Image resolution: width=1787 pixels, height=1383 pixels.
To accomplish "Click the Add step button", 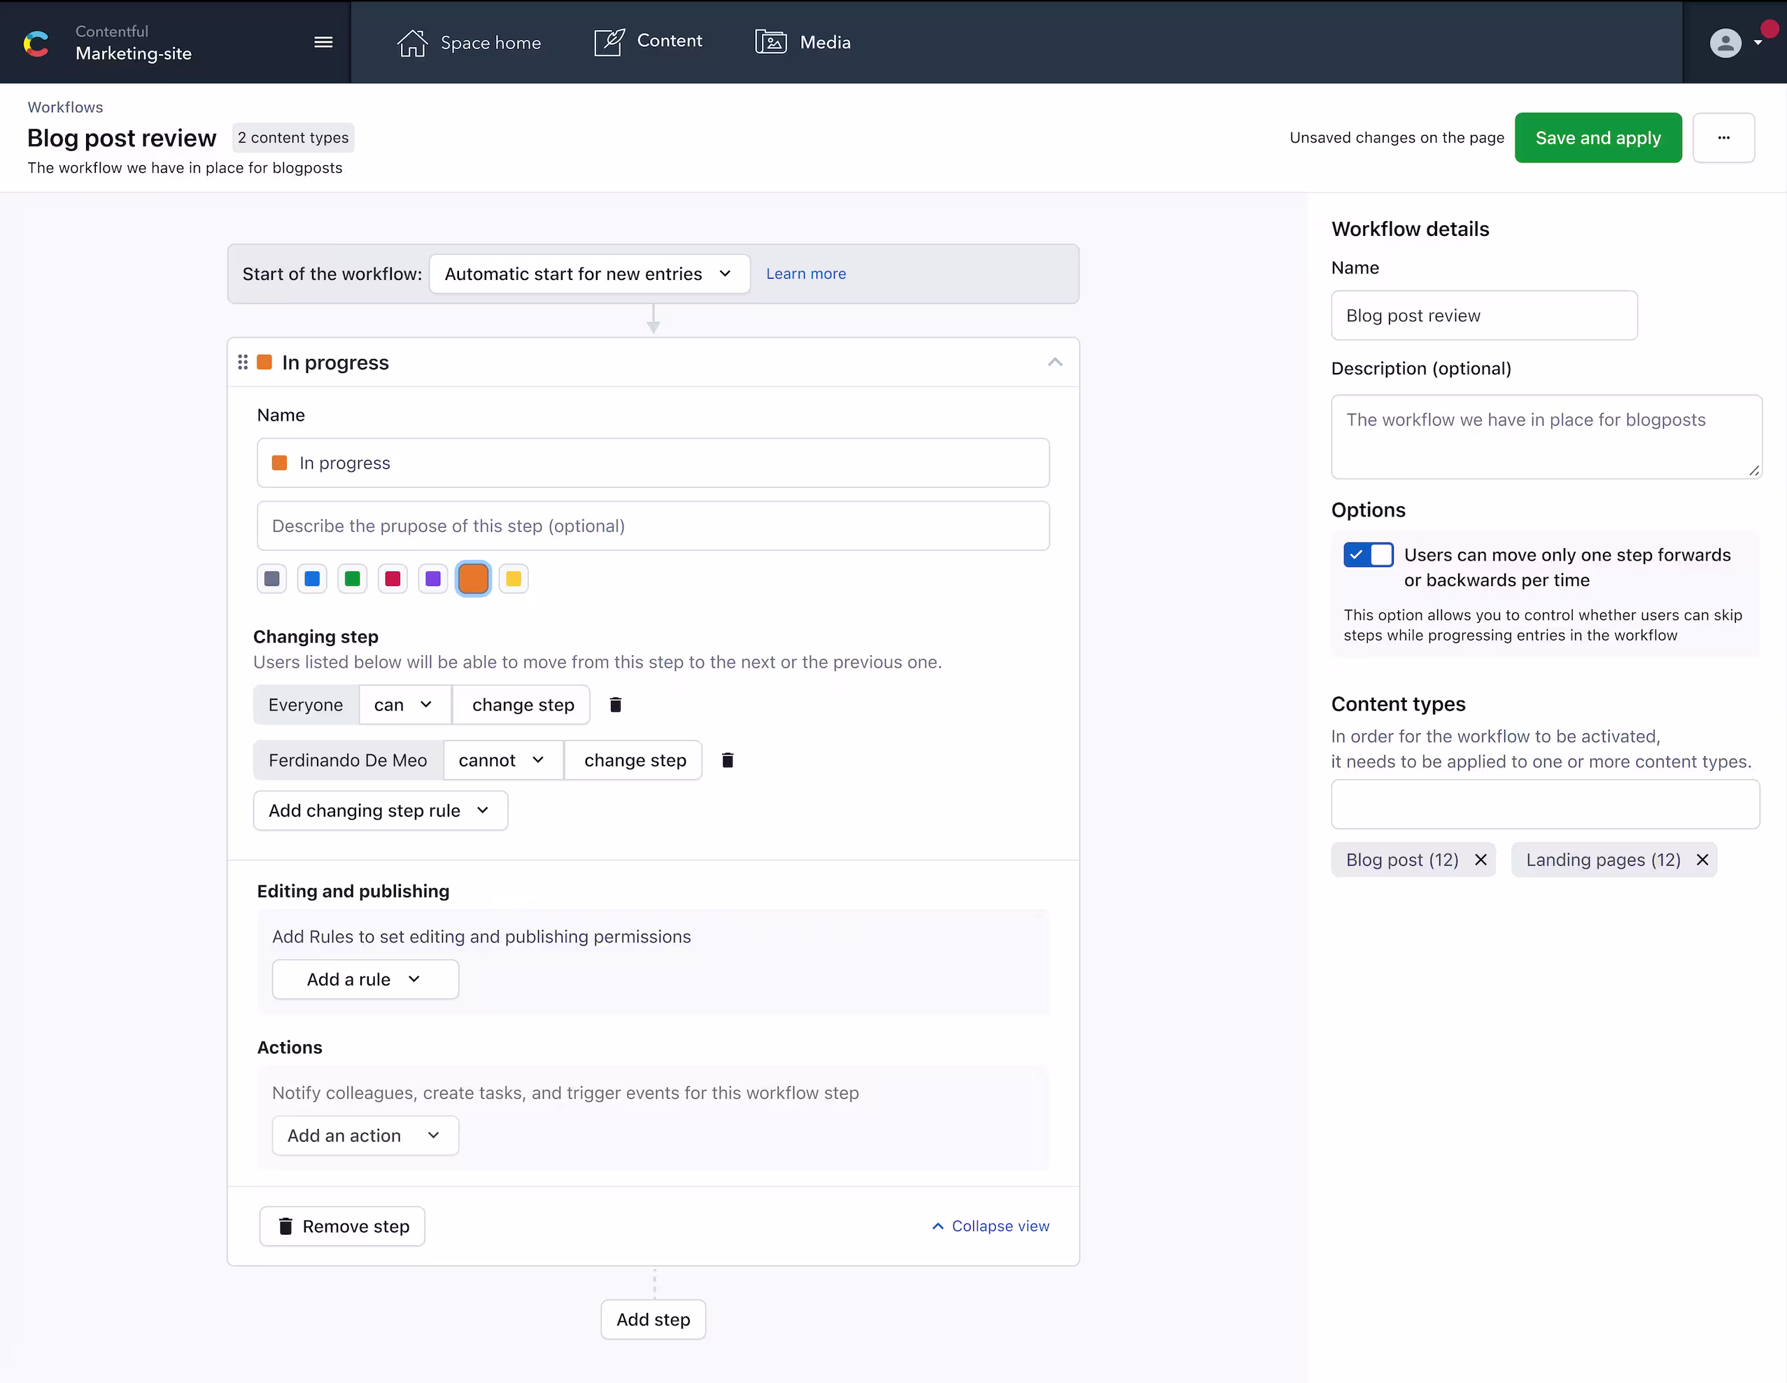I will tap(653, 1319).
